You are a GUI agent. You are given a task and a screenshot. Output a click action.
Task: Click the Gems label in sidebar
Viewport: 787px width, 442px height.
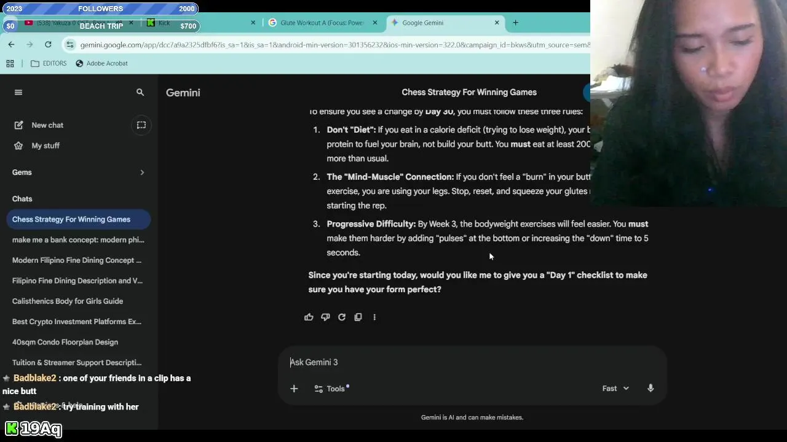pos(22,173)
